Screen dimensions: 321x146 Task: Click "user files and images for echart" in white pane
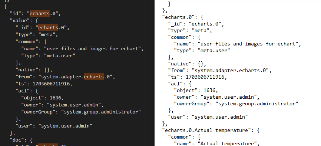pyautogui.click(x=247, y=44)
